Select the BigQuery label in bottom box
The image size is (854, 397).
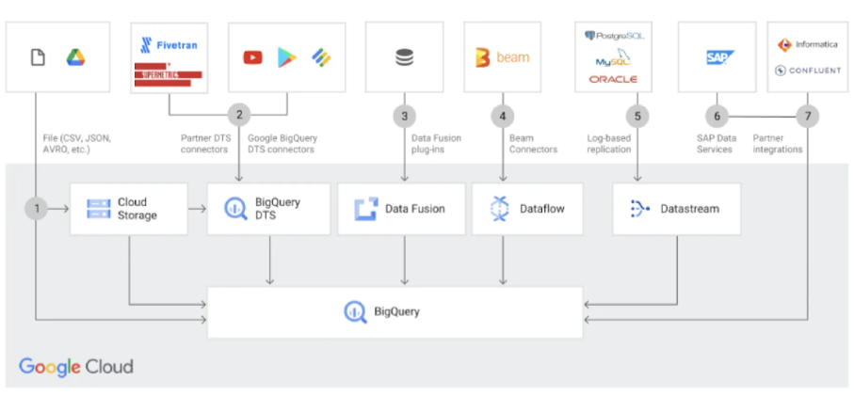pyautogui.click(x=396, y=312)
